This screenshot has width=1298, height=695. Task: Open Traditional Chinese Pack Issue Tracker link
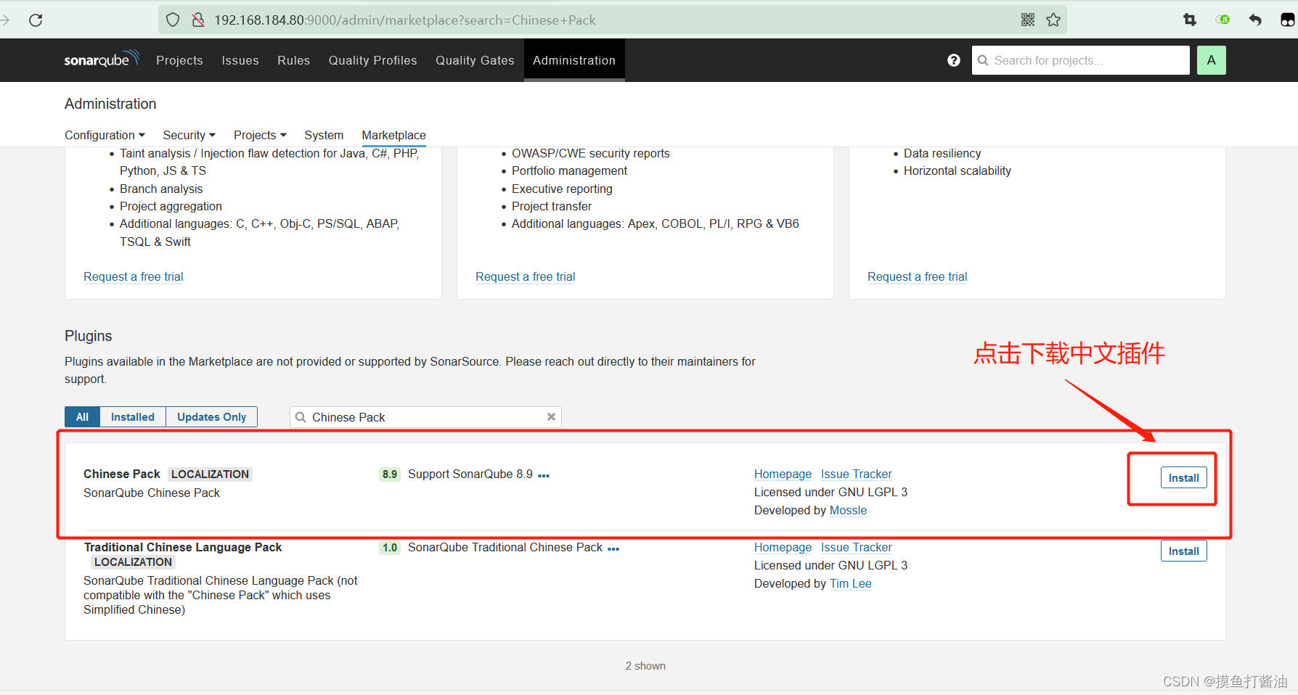(856, 547)
